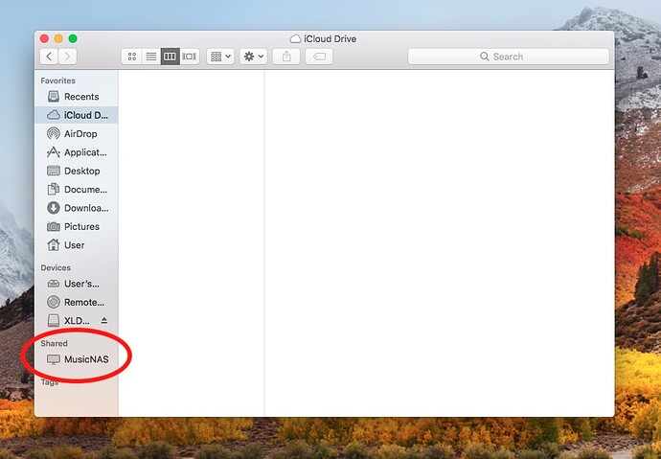Image resolution: width=661 pixels, height=459 pixels.
Task: Switch to list view
Action: (x=151, y=57)
